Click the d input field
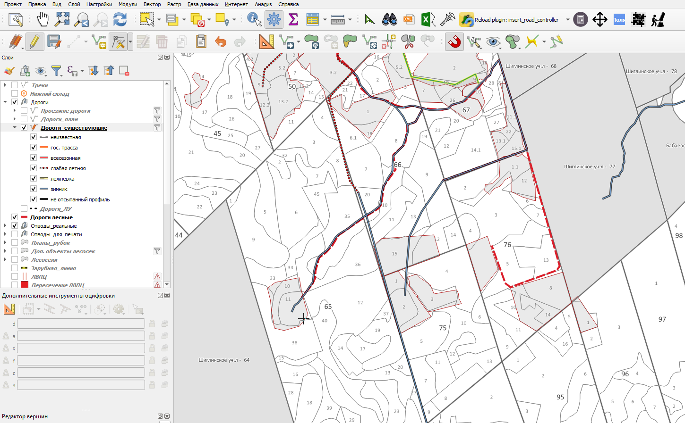The height and width of the screenshot is (423, 685). [81, 323]
